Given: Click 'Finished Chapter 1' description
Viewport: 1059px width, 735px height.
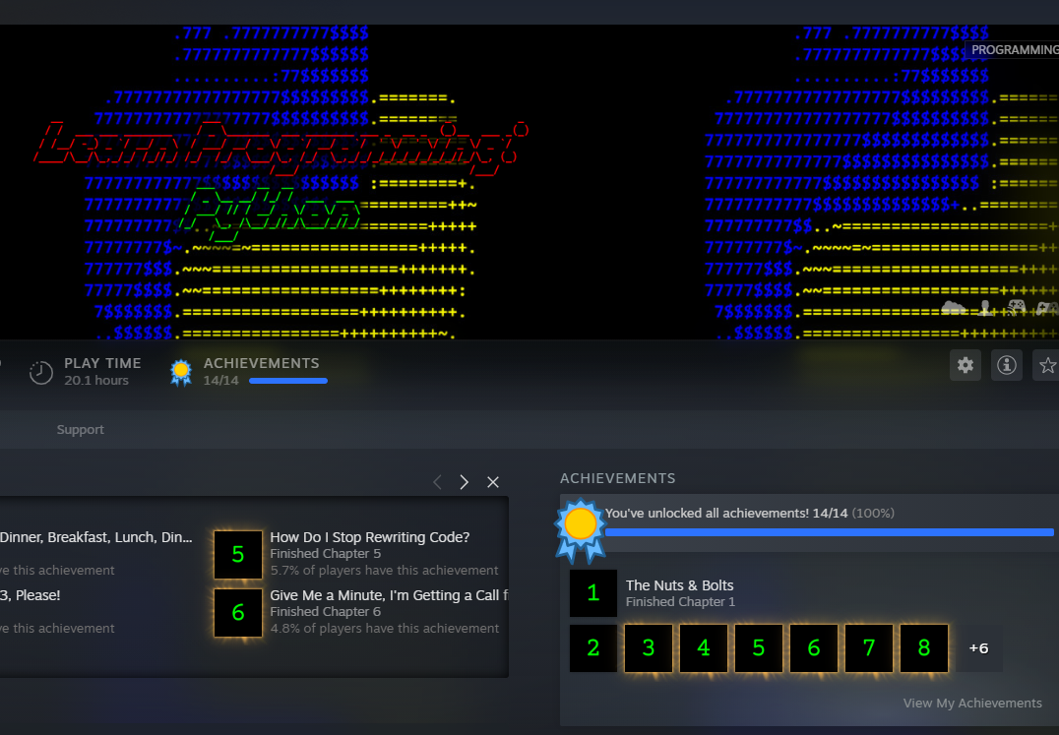Looking at the screenshot, I should coord(680,601).
